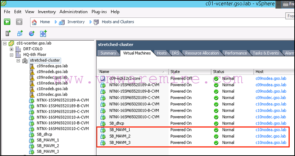Viewport: 295px width, 156px height.
Task: Open the Home breadcrumb dropdown arrow
Action: [x=56, y=22]
